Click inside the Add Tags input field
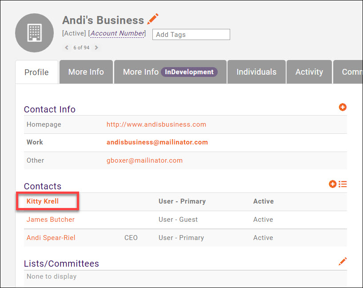 [x=191, y=34]
